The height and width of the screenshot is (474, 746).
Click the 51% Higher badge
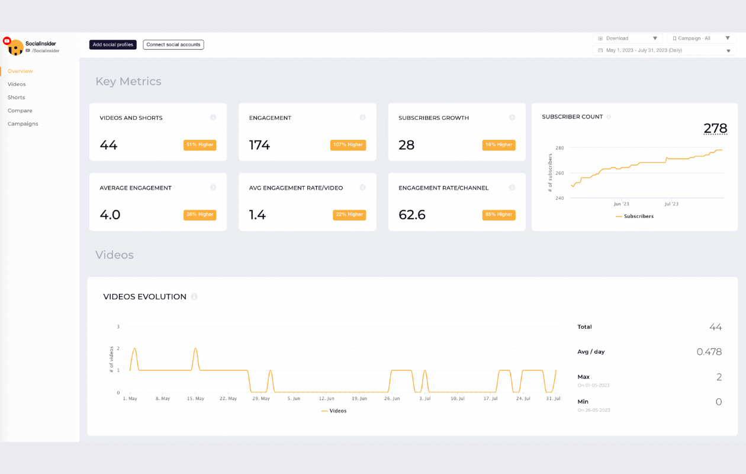[200, 145]
